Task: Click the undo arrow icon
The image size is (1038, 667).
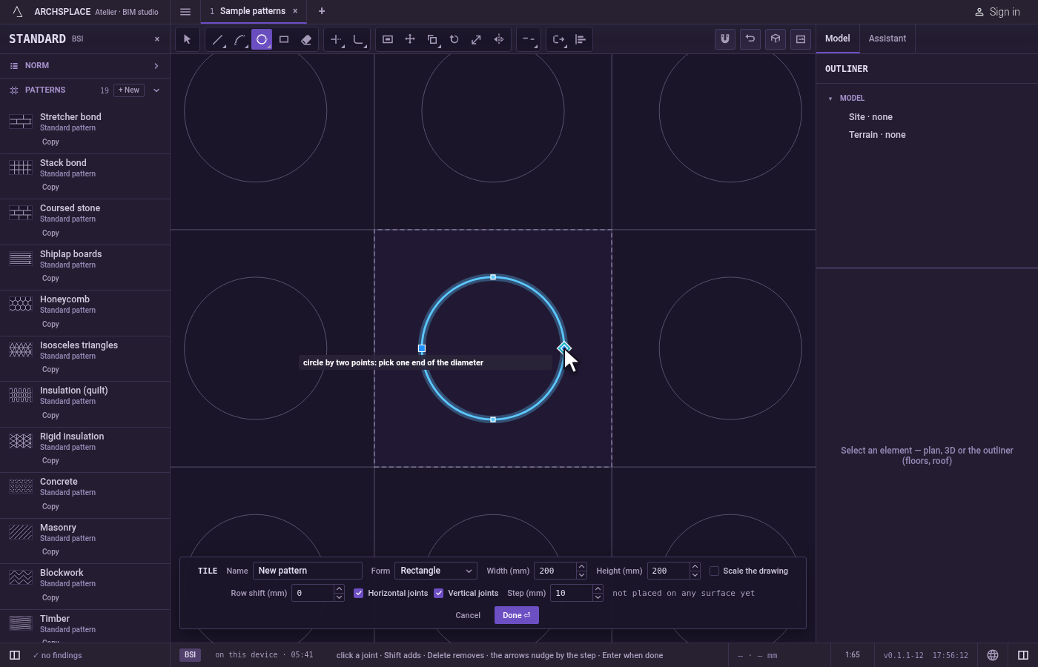Action: tap(750, 39)
